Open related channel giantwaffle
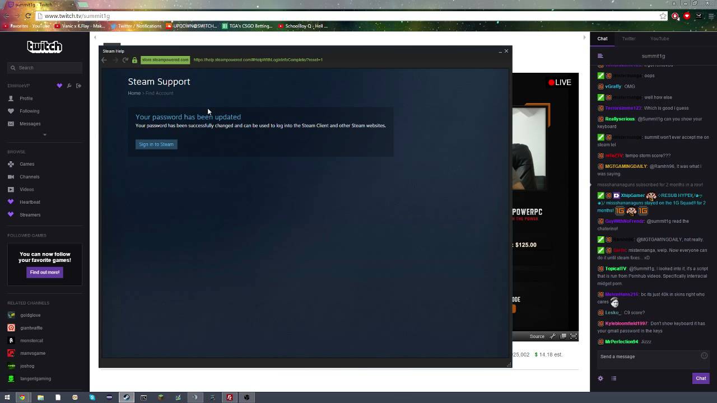Screen dimensions: 717x403 (x=31, y=328)
